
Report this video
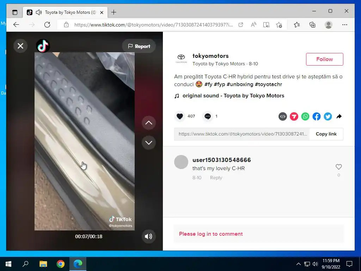139,46
